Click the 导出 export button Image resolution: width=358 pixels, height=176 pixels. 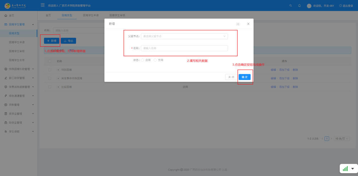pos(68,41)
